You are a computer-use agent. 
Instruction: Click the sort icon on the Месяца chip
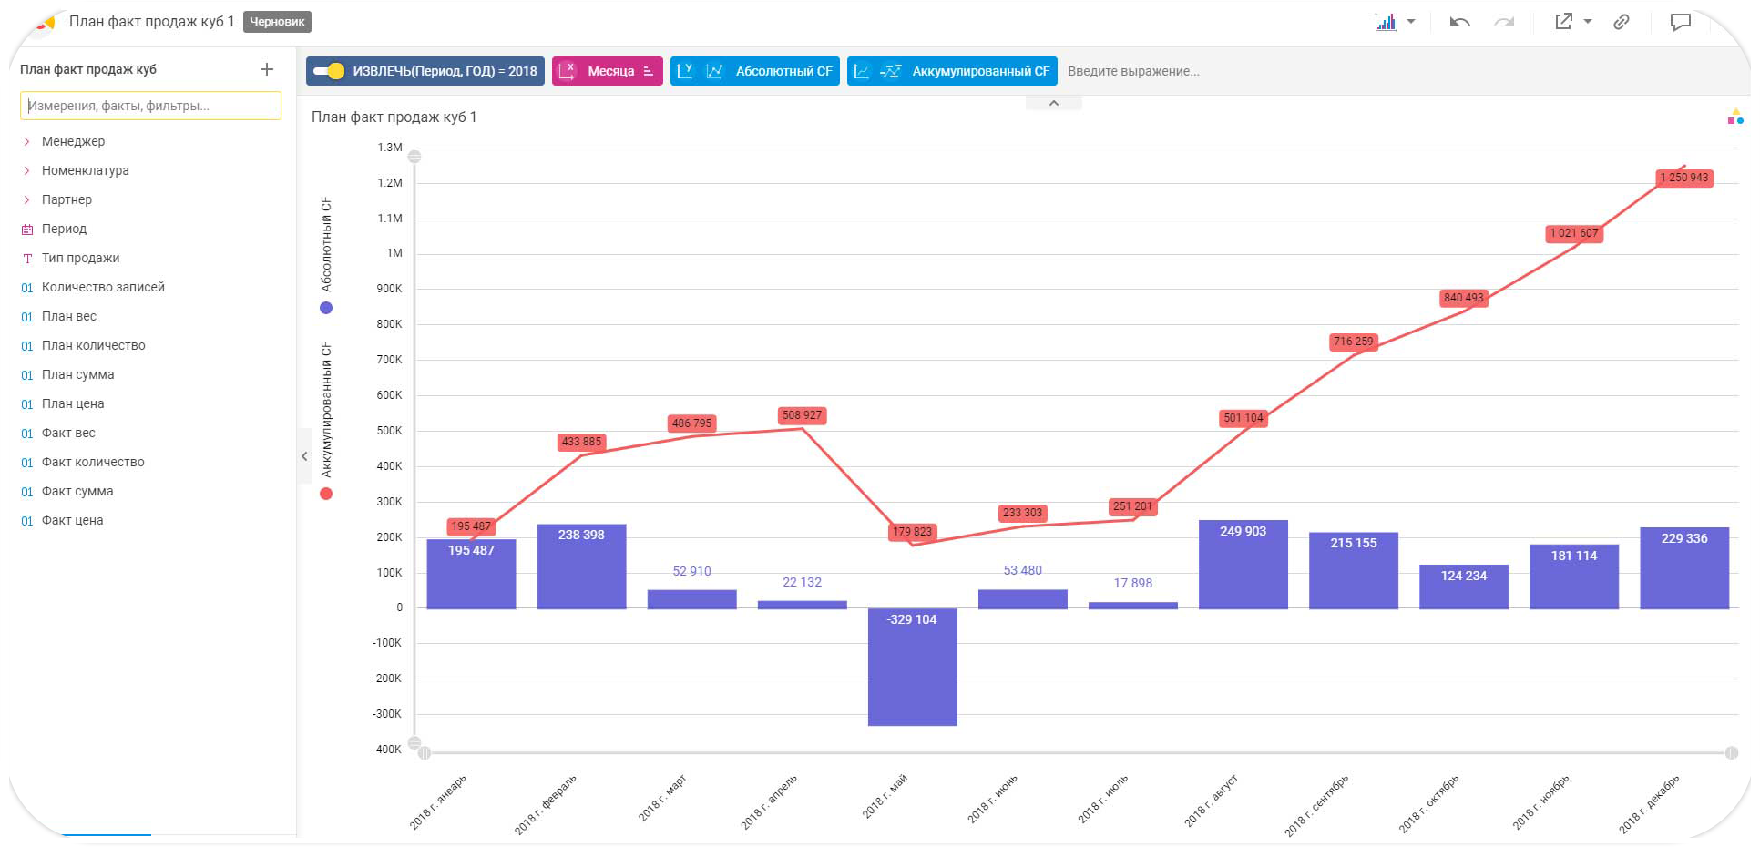coord(649,71)
